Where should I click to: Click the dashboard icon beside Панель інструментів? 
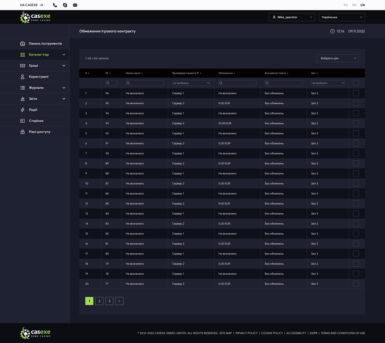click(23, 44)
